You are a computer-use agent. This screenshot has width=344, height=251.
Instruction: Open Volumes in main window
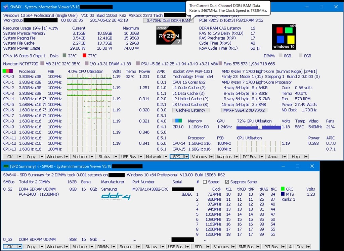[x=200, y=156]
